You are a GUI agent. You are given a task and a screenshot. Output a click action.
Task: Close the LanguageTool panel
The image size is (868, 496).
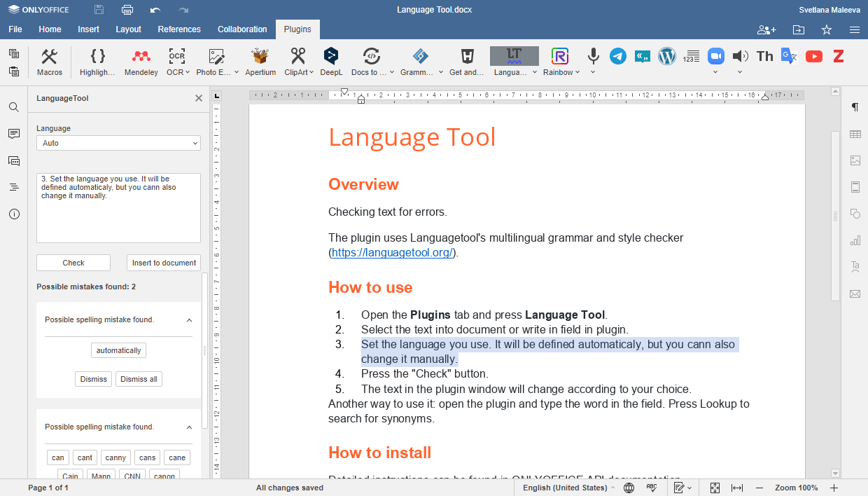(199, 99)
